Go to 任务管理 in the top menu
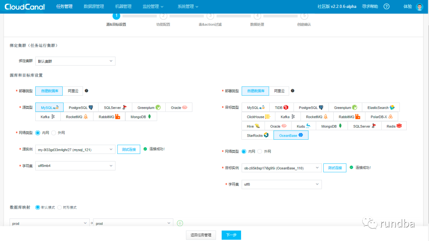Screen dimensions: 429x241 64,6
